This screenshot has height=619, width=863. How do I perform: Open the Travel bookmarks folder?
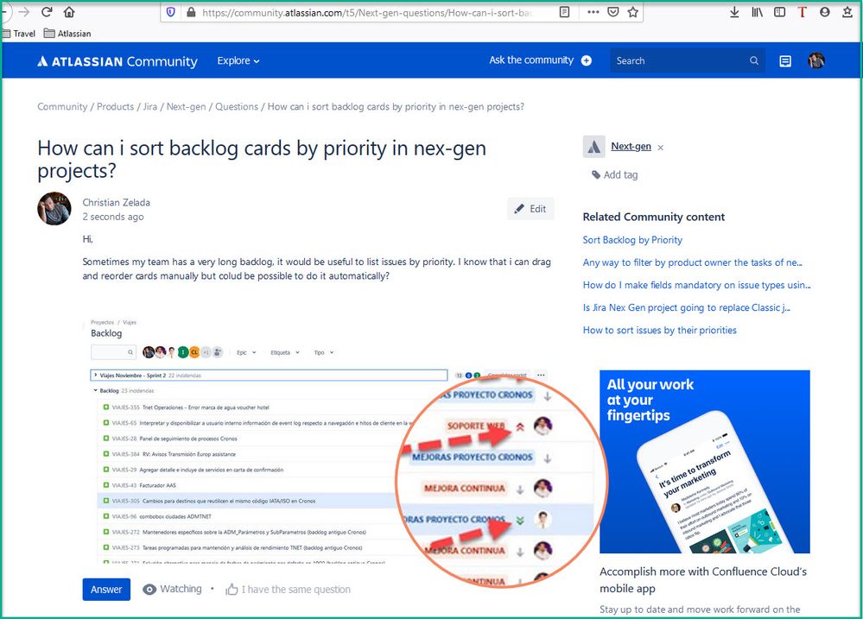tap(19, 34)
